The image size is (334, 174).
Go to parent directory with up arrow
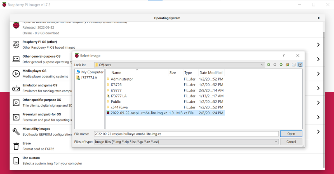[281, 64]
